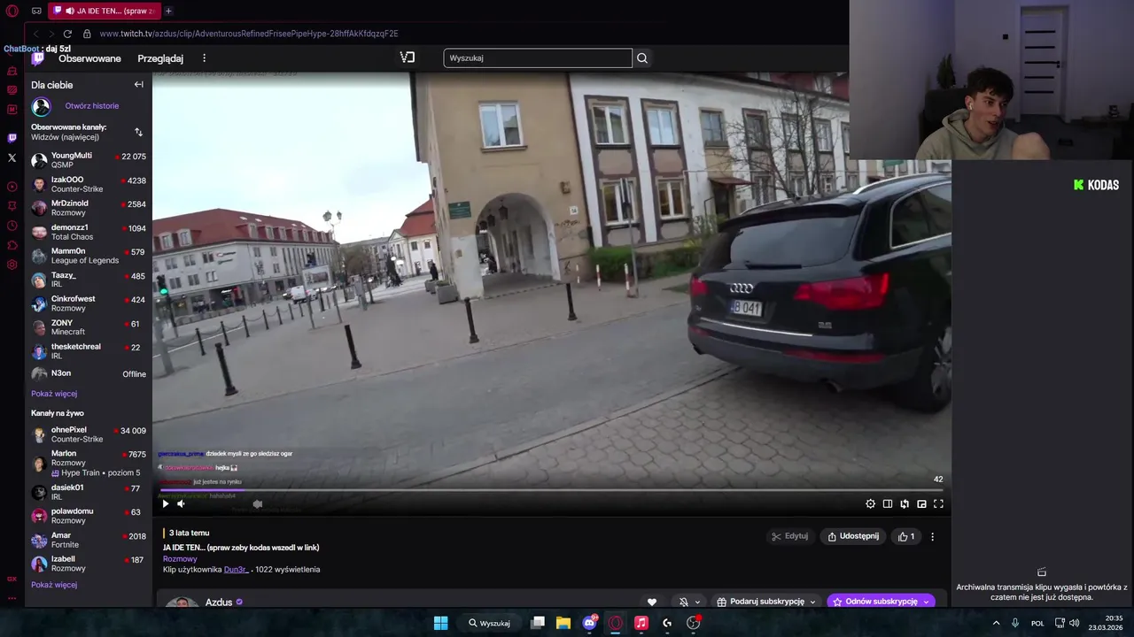1134x637 pixels.
Task: Click the microphone icon in system tray
Action: coord(1015,623)
